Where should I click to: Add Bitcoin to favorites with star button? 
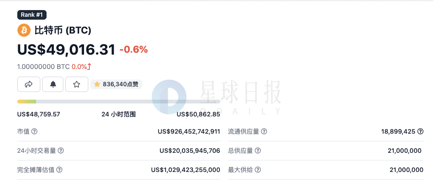(x=77, y=84)
